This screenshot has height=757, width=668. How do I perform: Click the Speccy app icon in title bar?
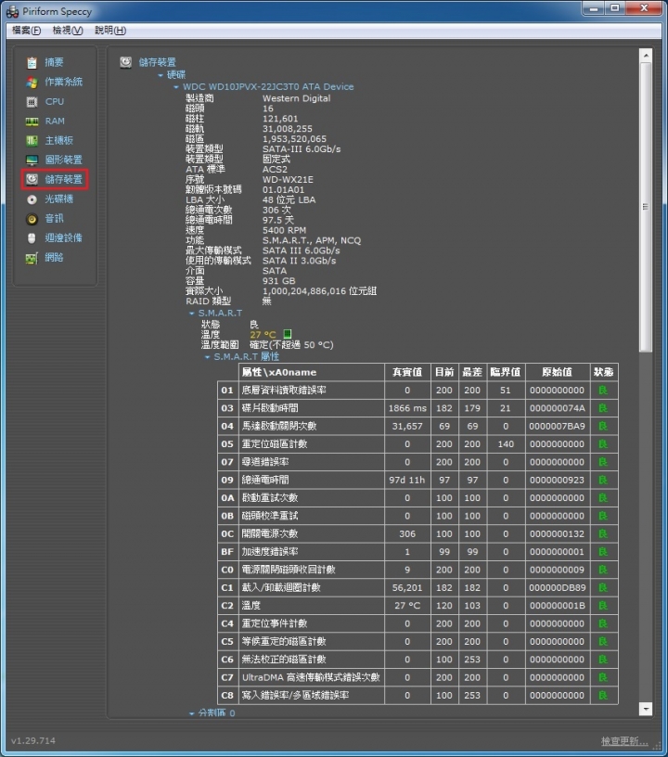[13, 11]
